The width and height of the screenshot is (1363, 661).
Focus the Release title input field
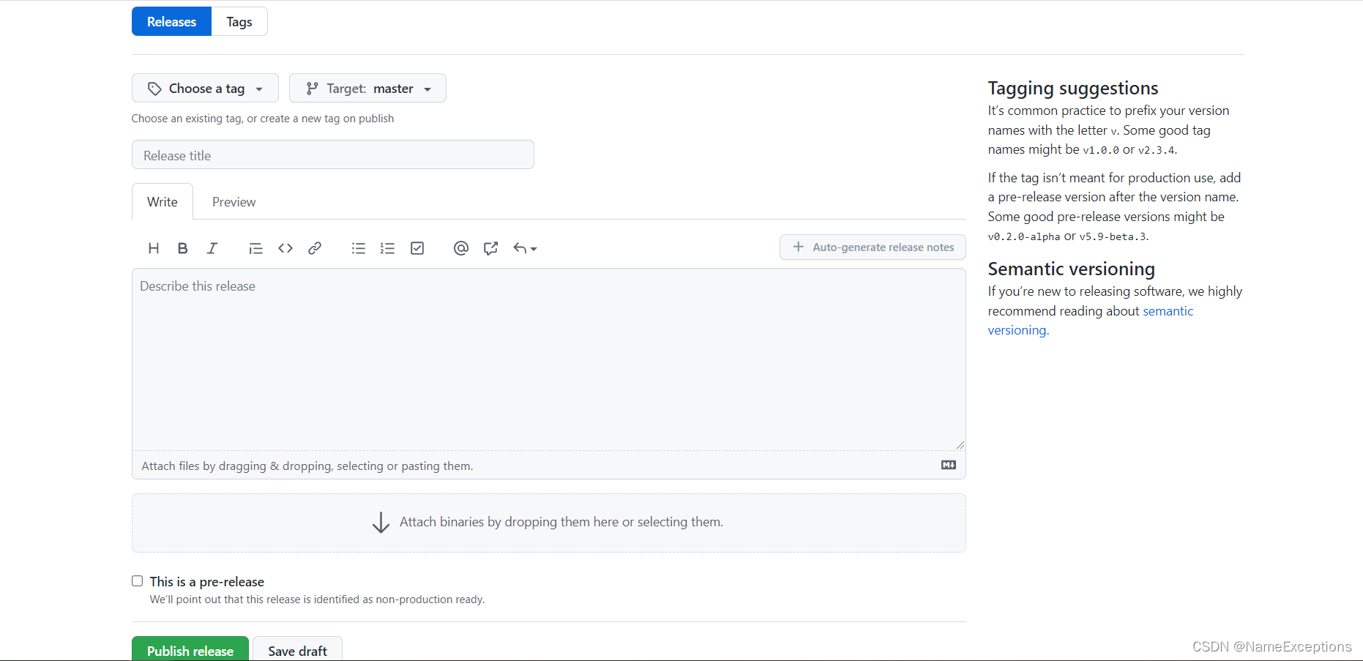[333, 154]
